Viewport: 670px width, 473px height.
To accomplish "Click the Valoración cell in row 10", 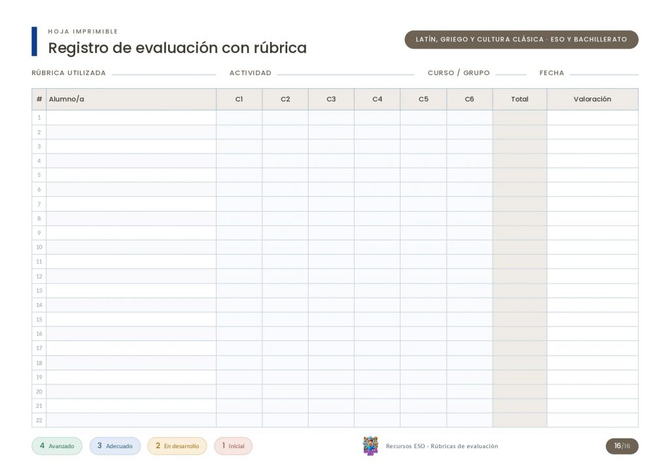I will pyautogui.click(x=592, y=248).
